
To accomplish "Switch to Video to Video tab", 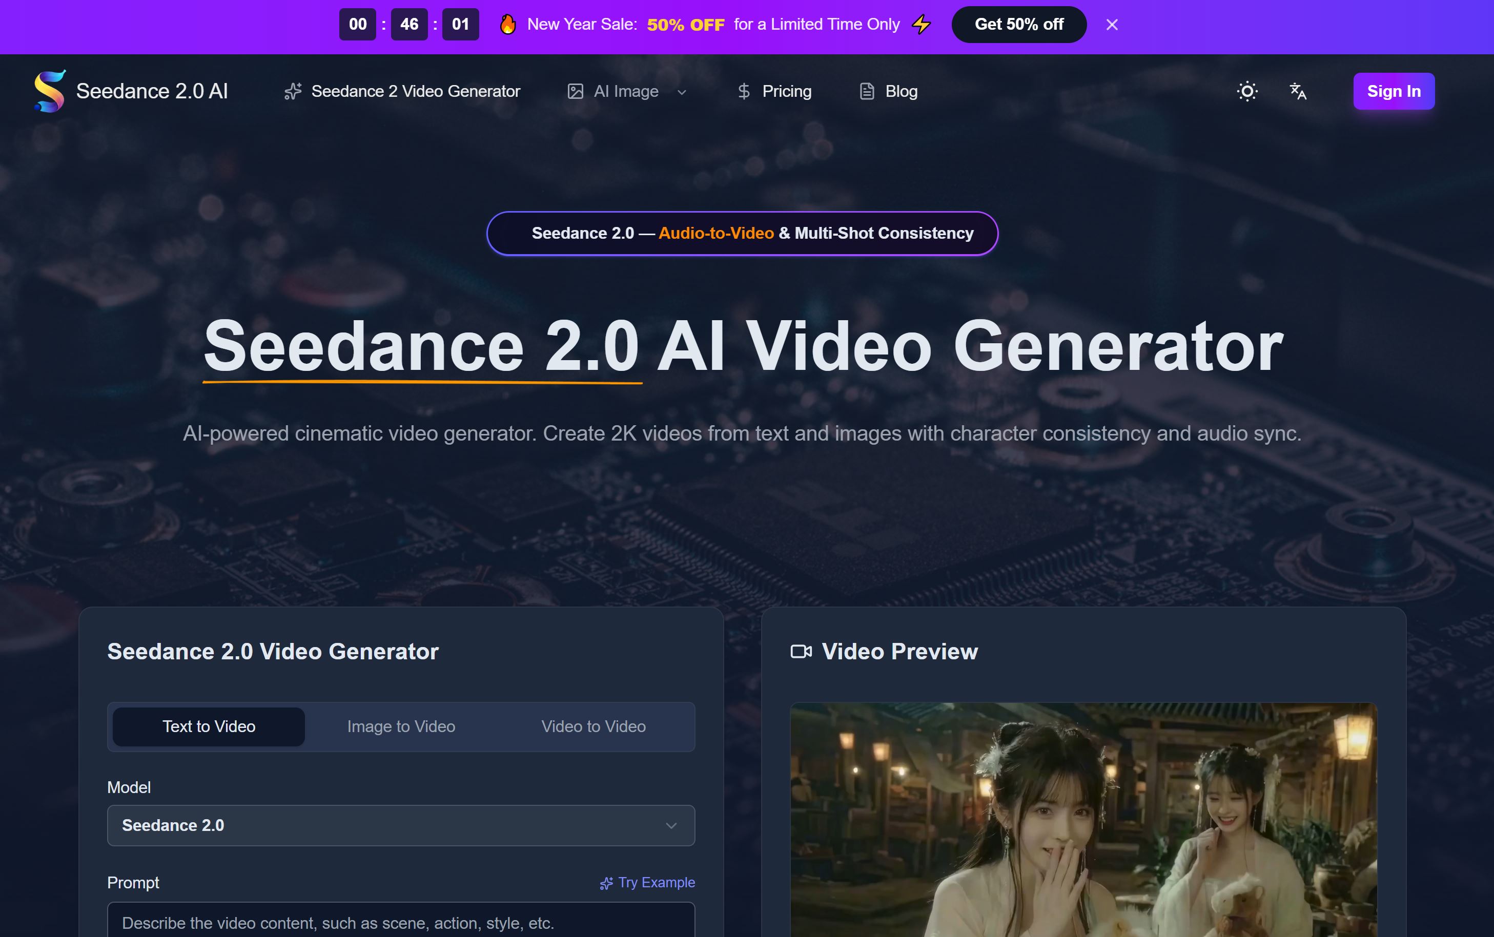I will tap(593, 726).
